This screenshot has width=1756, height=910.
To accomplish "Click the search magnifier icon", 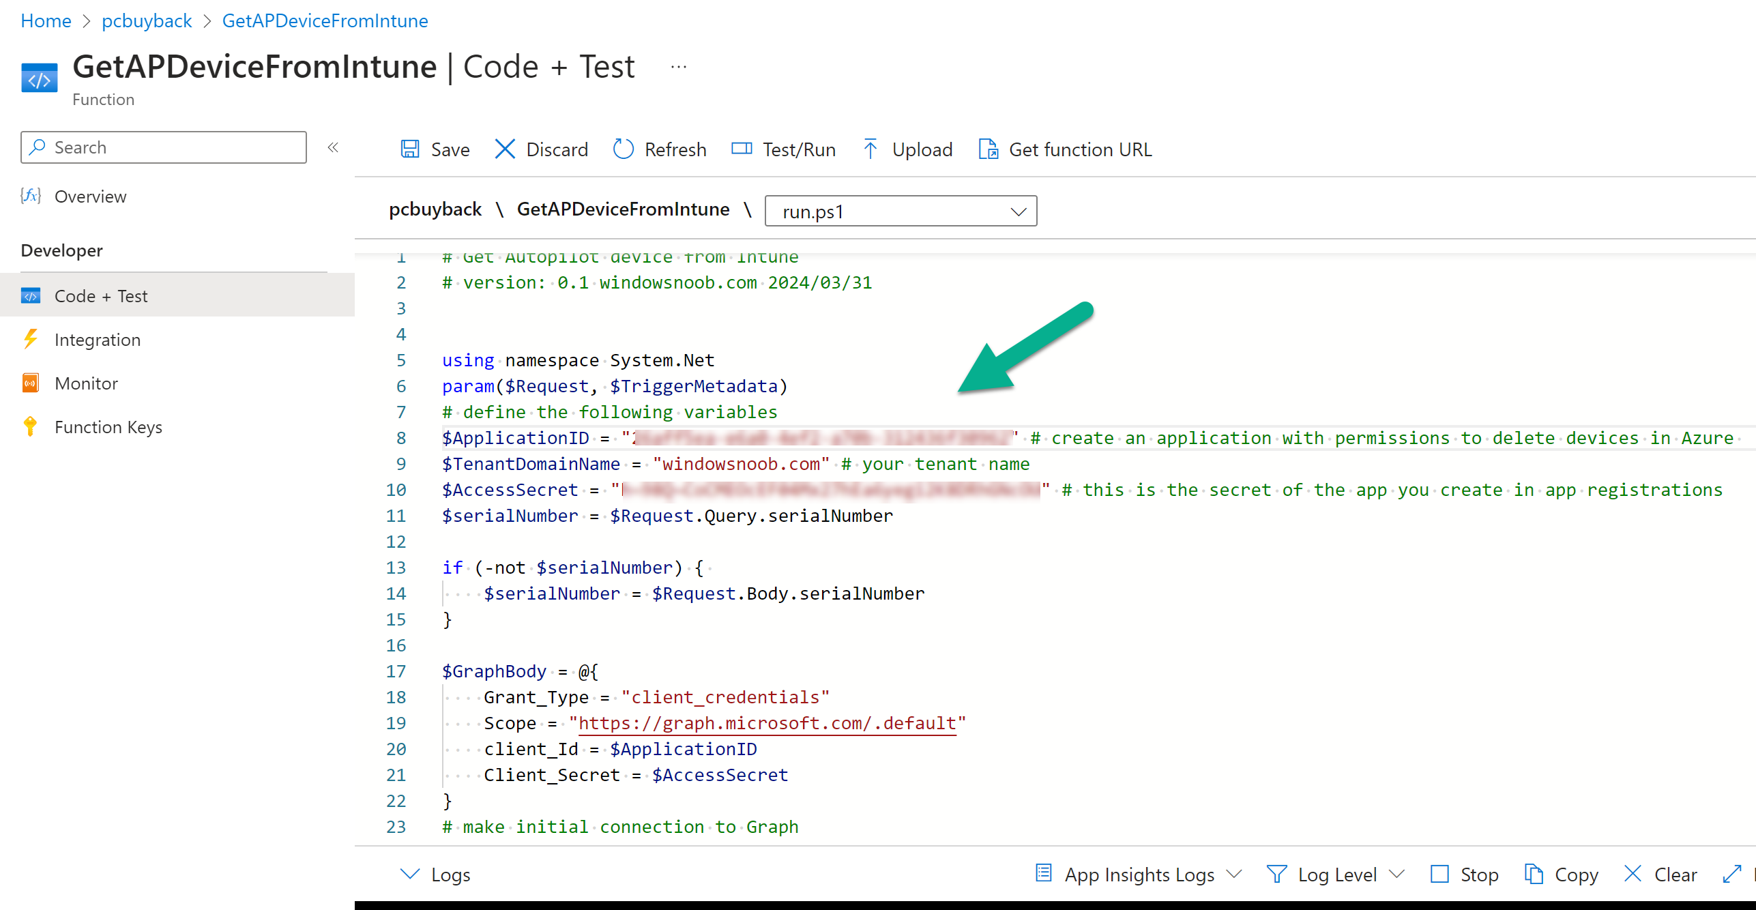I will click(x=38, y=147).
